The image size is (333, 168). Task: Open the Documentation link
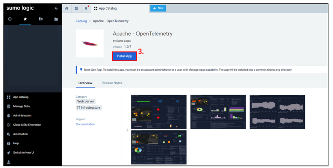coord(85,124)
